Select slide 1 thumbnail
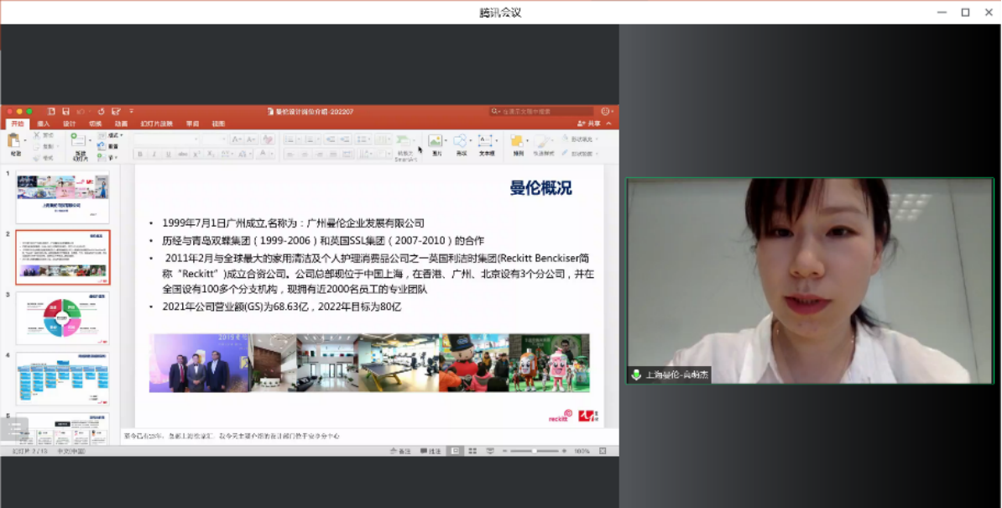The image size is (1002, 508). 63,196
